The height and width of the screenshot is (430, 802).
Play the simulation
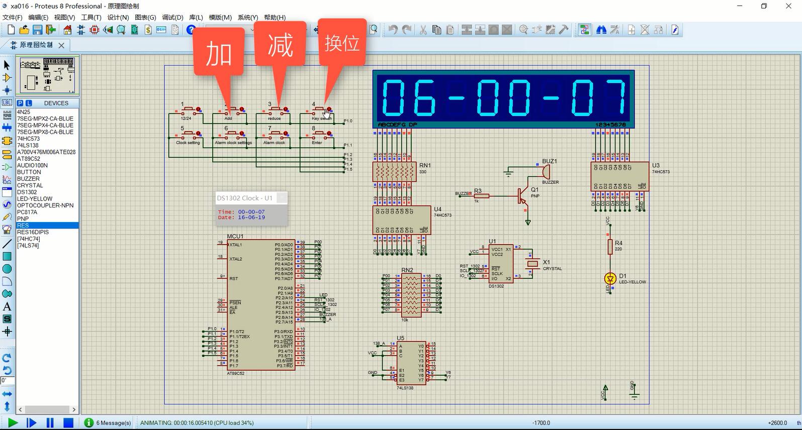click(13, 423)
